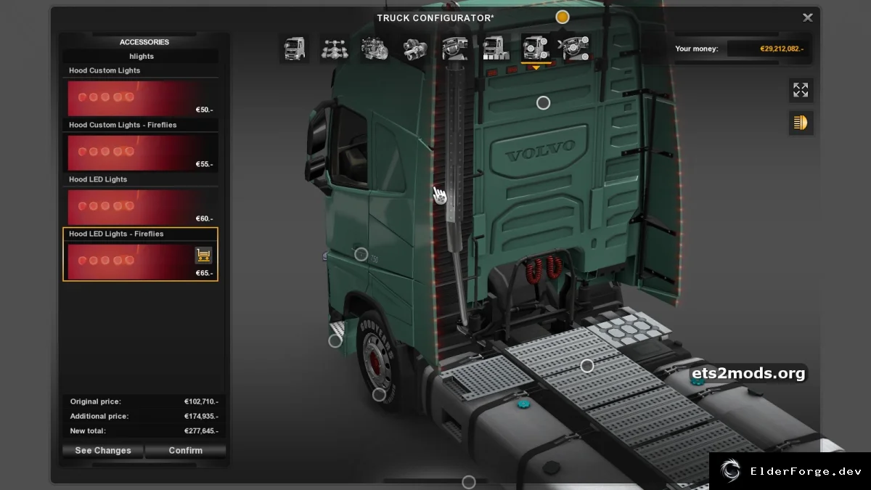Viewport: 871px width, 490px height.
Task: Open the Chassis configuration tab icon
Action: pyautogui.click(x=335, y=49)
